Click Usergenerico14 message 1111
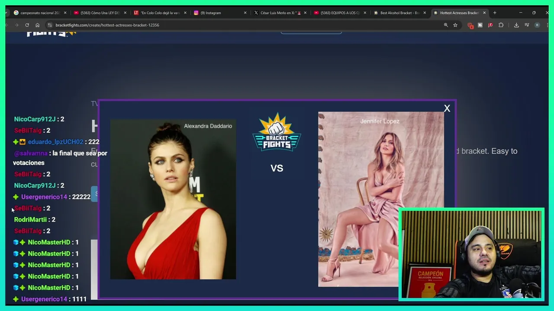This screenshot has width=554, height=311. coord(79,299)
